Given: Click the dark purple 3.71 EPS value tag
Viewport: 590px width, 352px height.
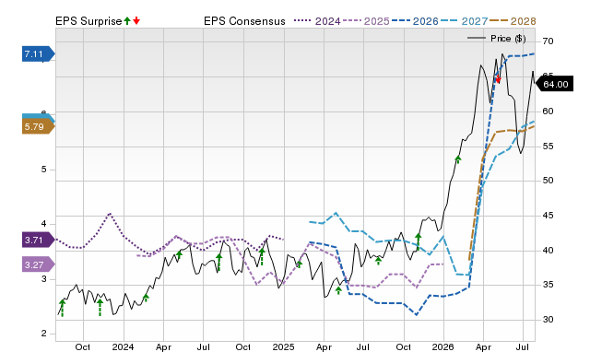Looking at the screenshot, I should [38, 240].
